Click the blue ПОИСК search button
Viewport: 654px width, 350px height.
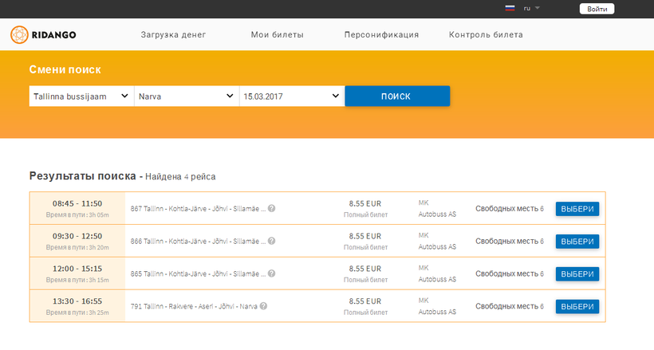[x=396, y=96]
